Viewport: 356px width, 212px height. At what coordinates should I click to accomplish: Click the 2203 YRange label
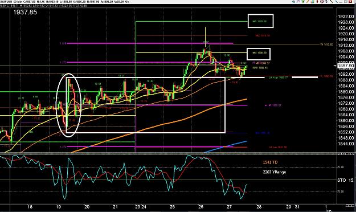point(275,172)
